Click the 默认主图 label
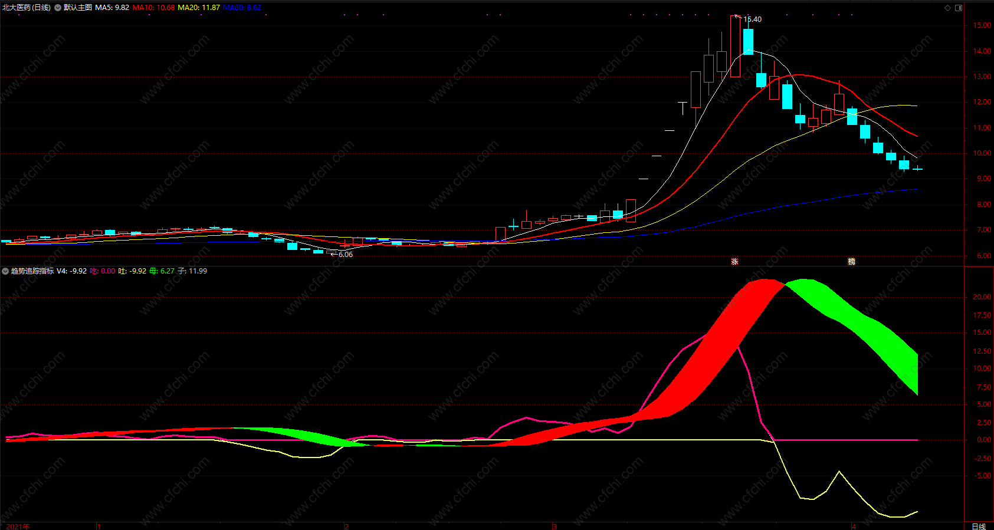 [x=78, y=8]
